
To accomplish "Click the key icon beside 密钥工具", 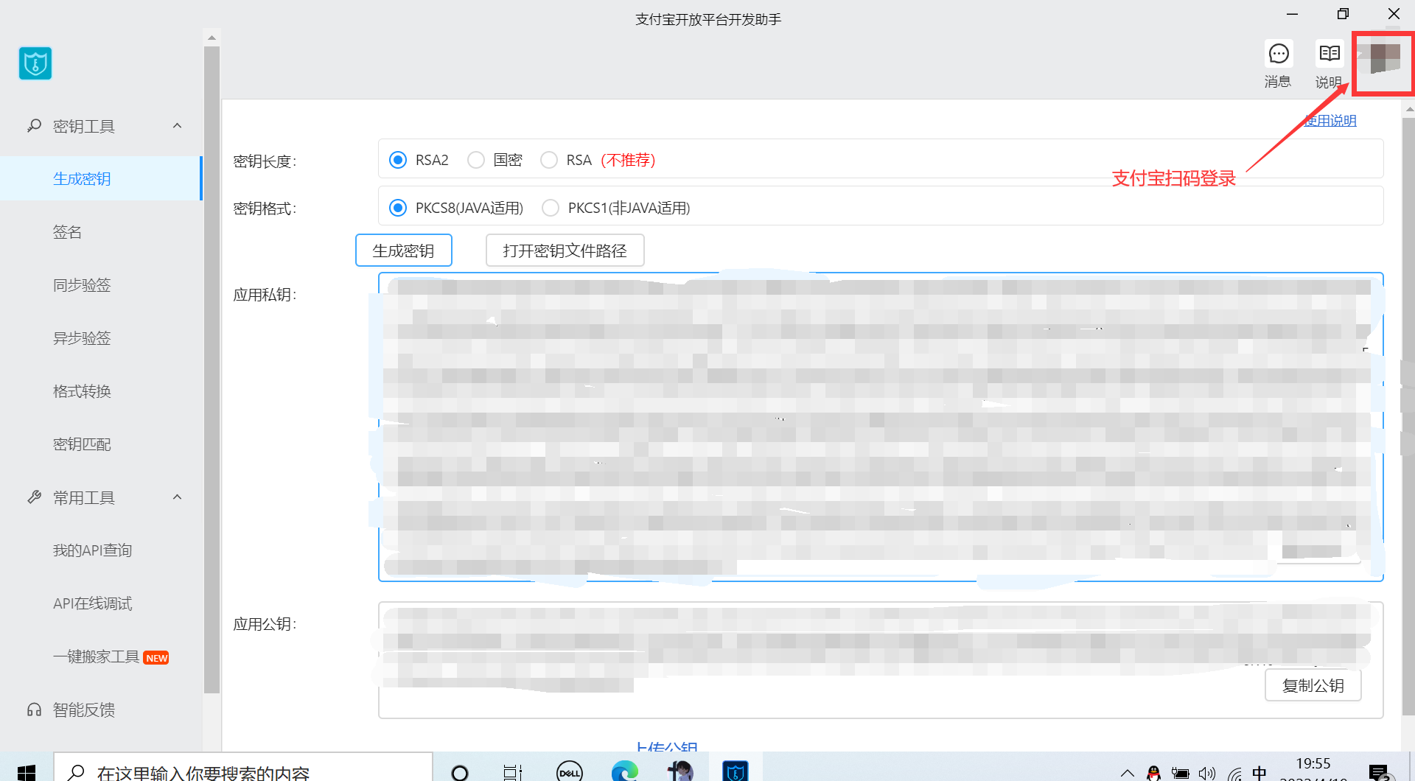I will tap(34, 126).
